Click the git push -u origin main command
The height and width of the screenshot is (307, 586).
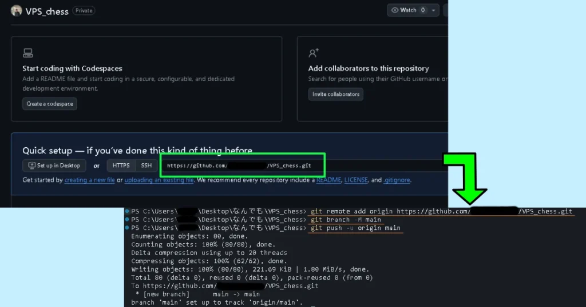point(356,228)
